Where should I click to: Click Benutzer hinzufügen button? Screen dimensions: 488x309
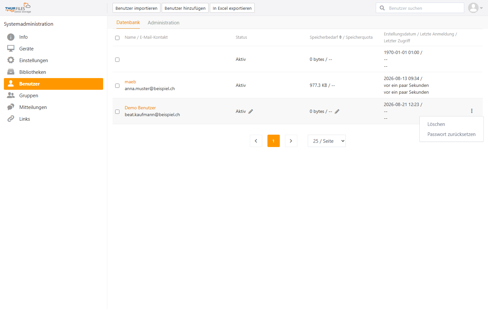click(x=185, y=8)
